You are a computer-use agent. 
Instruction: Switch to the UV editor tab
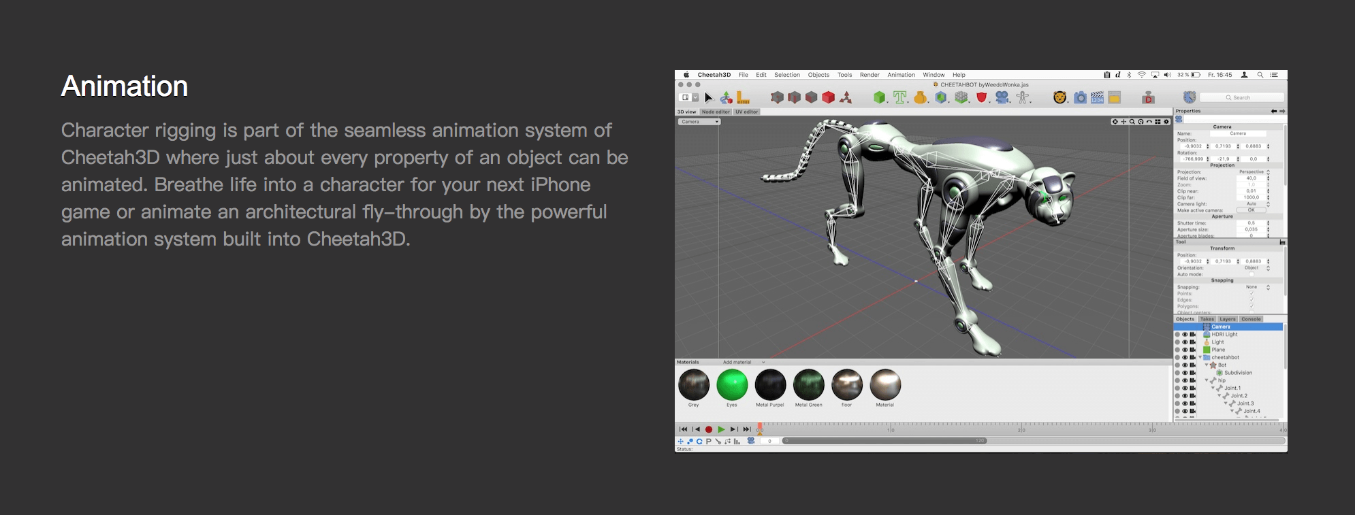pos(746,112)
